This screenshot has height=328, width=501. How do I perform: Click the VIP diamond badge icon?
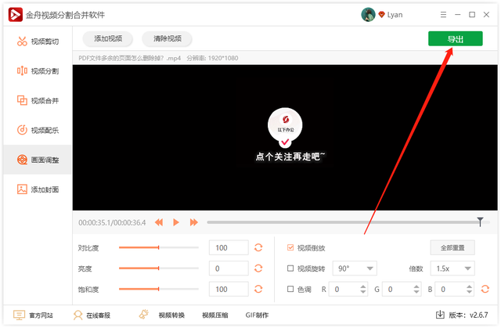pyautogui.click(x=381, y=14)
